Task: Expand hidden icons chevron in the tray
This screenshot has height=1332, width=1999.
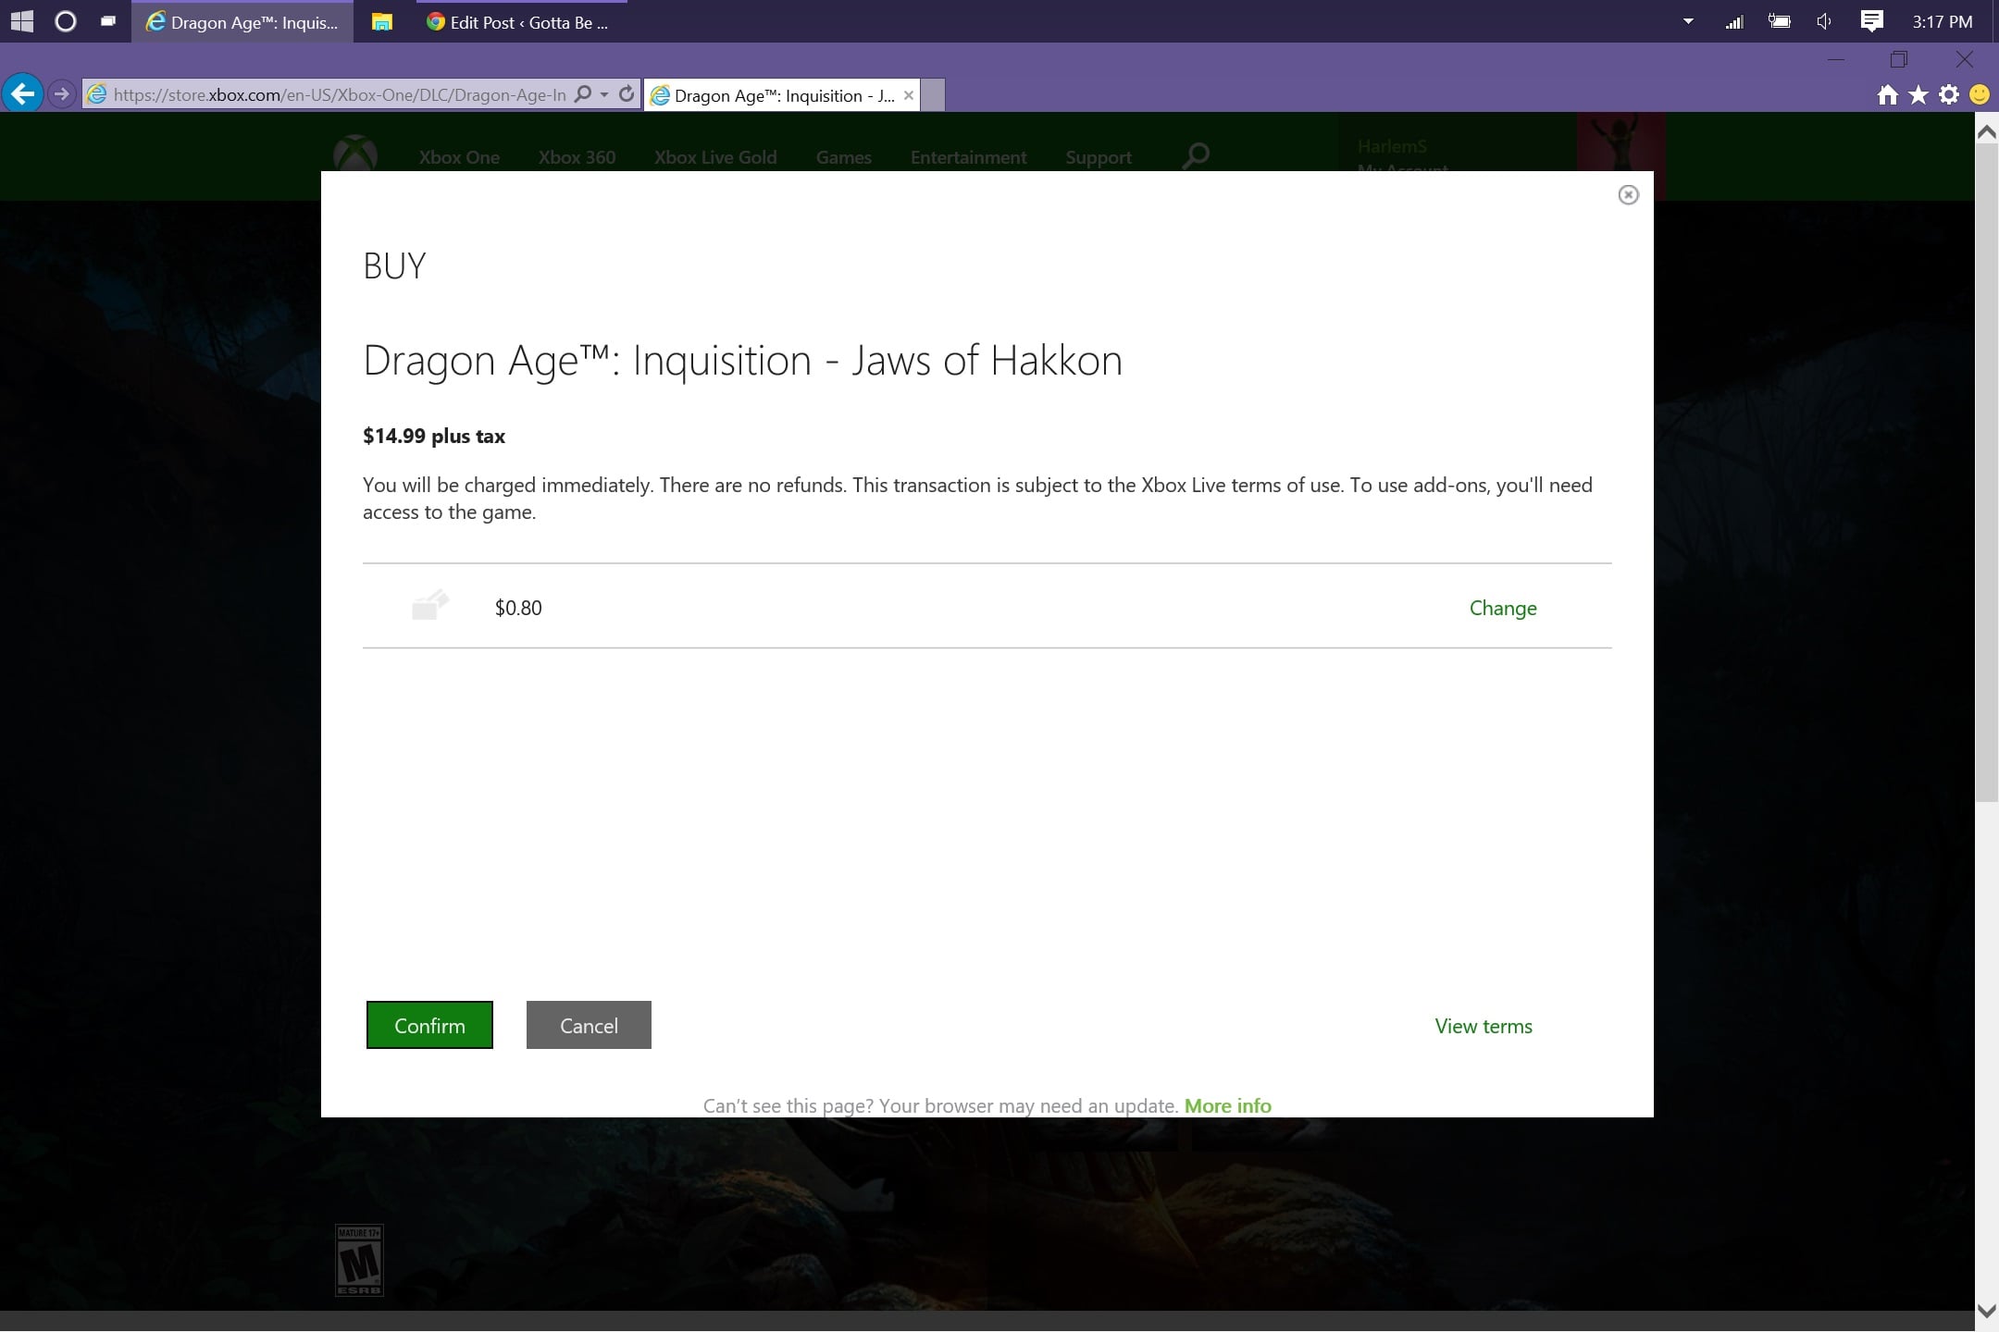Action: 1690,20
